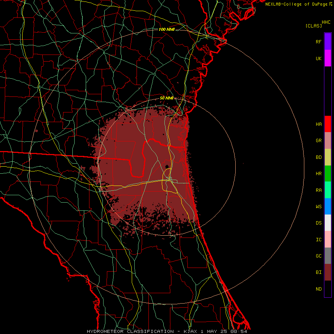Click the UK legend label
The image size is (334, 334).
click(319, 58)
